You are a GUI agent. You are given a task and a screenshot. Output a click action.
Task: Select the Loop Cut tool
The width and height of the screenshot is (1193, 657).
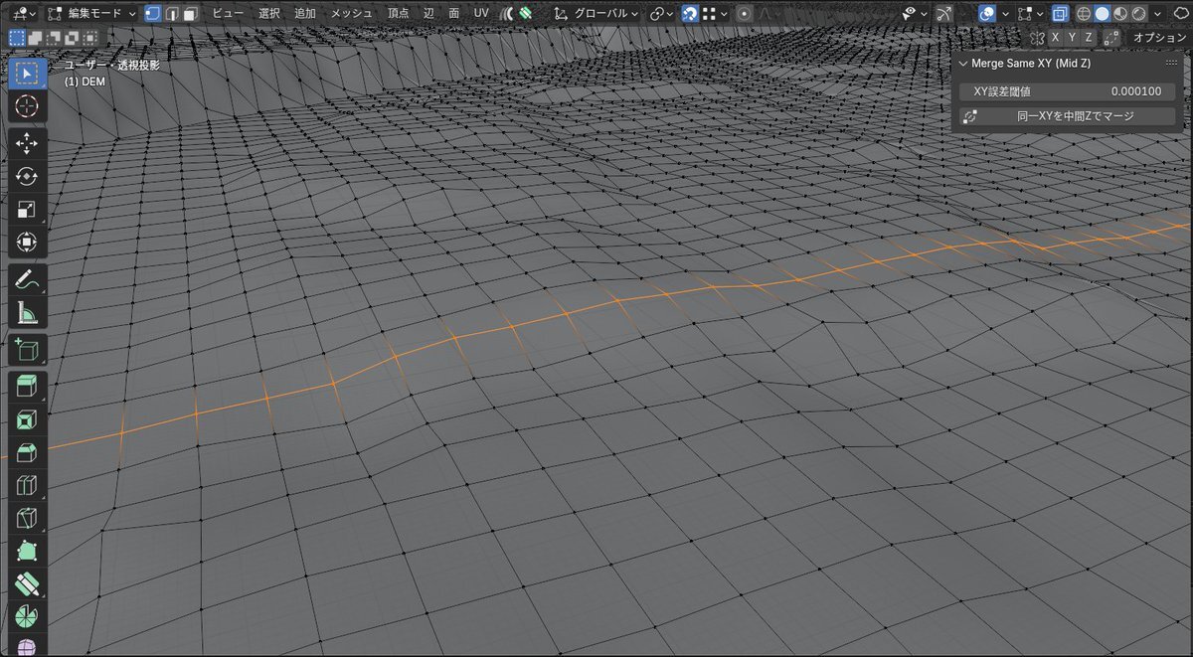click(27, 486)
